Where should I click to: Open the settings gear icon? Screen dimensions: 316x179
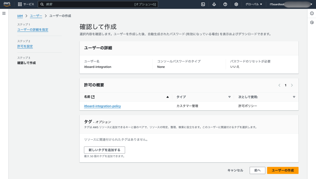(x=236, y=4)
